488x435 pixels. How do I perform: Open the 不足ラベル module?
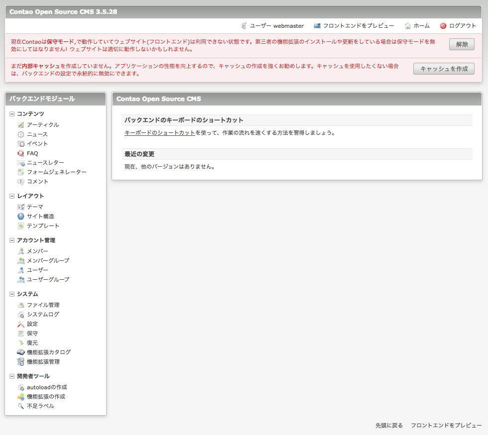40,406
